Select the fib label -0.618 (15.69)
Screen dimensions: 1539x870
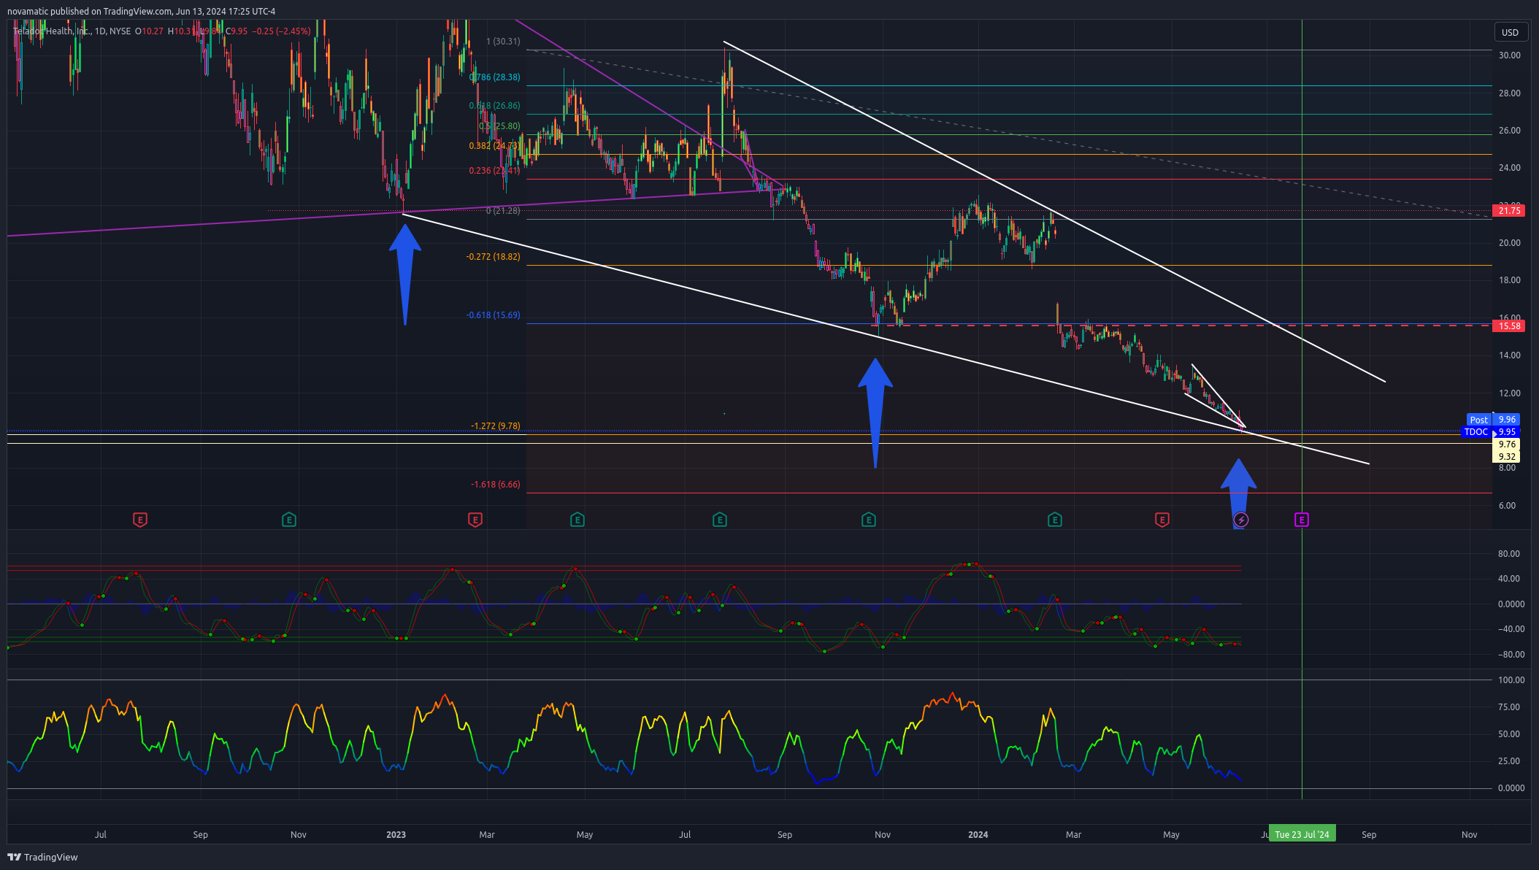click(x=494, y=315)
